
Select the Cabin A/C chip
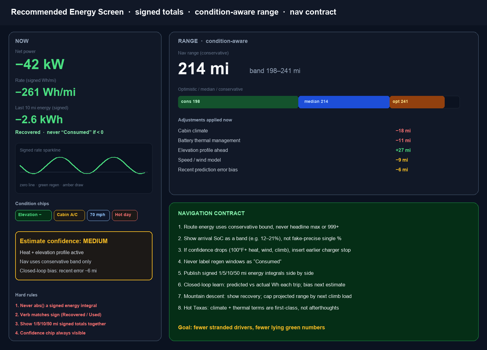click(x=69, y=215)
